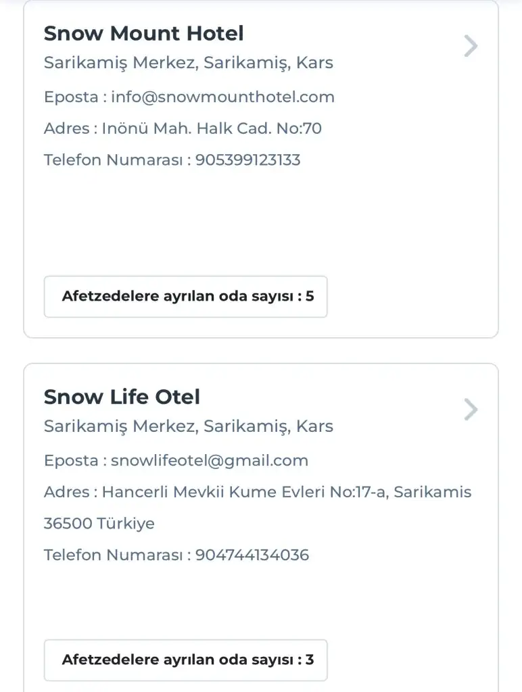Select the Hancerli Mevkii Kume Evleri address text
The width and height of the screenshot is (522, 692).
point(287,492)
